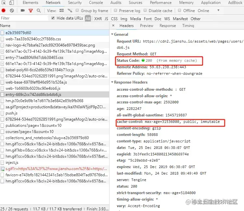The width and height of the screenshot is (244, 211).
Task: Close the request details pane
Action: point(113,25)
